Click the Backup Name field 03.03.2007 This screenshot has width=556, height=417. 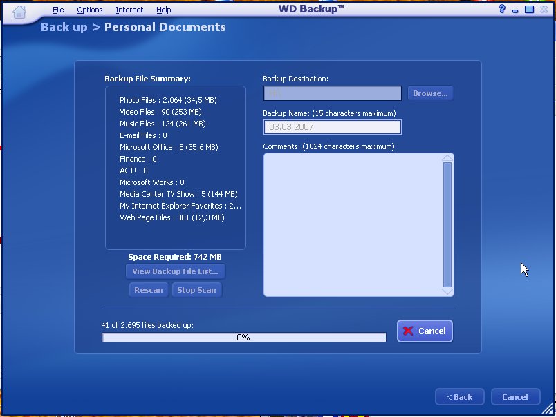[x=332, y=127]
